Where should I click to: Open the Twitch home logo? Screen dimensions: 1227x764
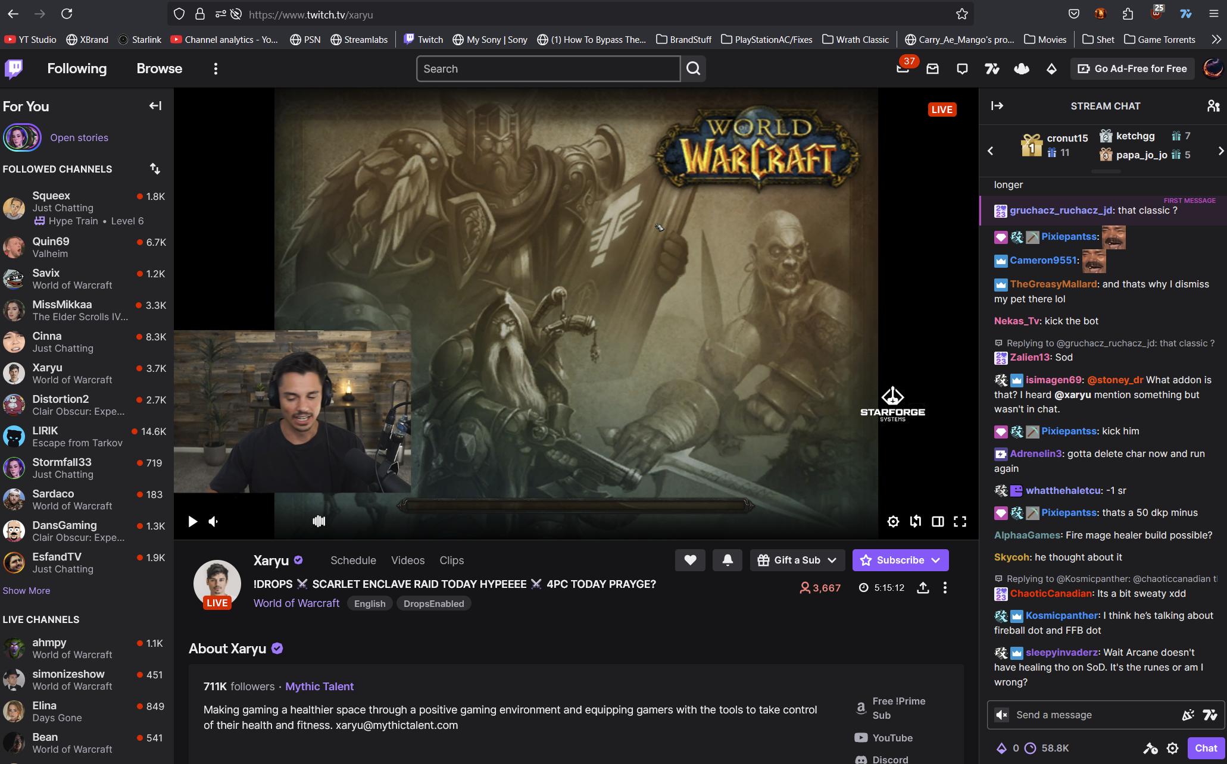pyautogui.click(x=14, y=68)
